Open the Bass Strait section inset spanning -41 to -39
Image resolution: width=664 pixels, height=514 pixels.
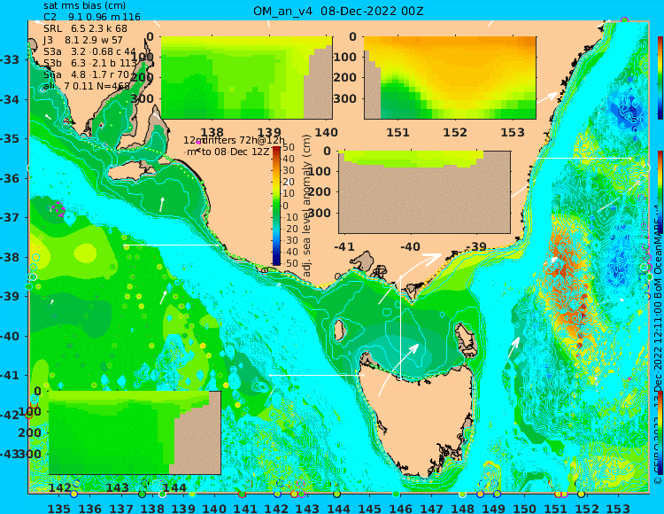(424, 192)
